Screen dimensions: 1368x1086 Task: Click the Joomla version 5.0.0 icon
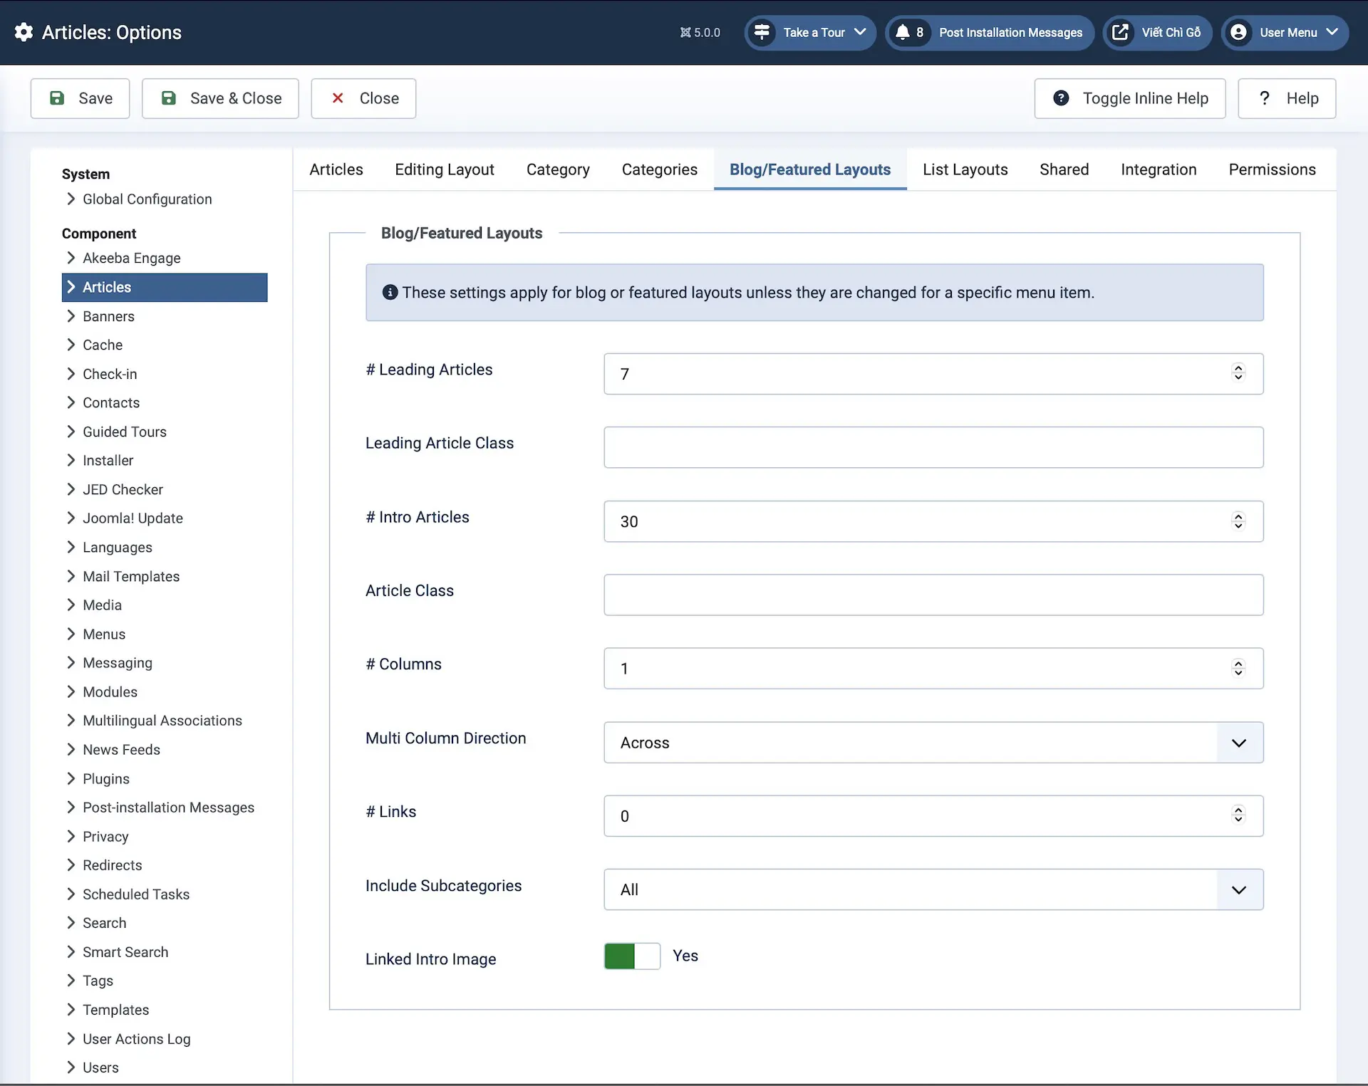click(x=685, y=33)
